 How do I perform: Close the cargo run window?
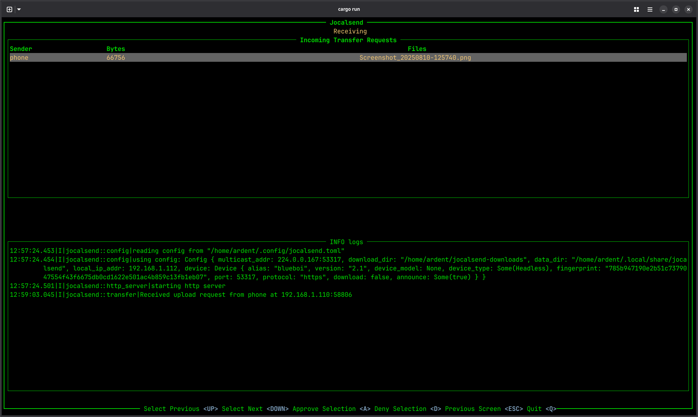pyautogui.click(x=688, y=9)
